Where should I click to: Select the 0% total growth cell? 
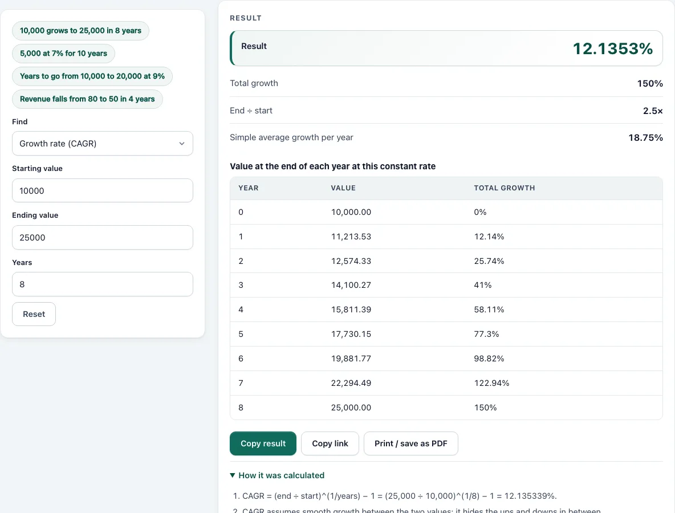point(480,212)
